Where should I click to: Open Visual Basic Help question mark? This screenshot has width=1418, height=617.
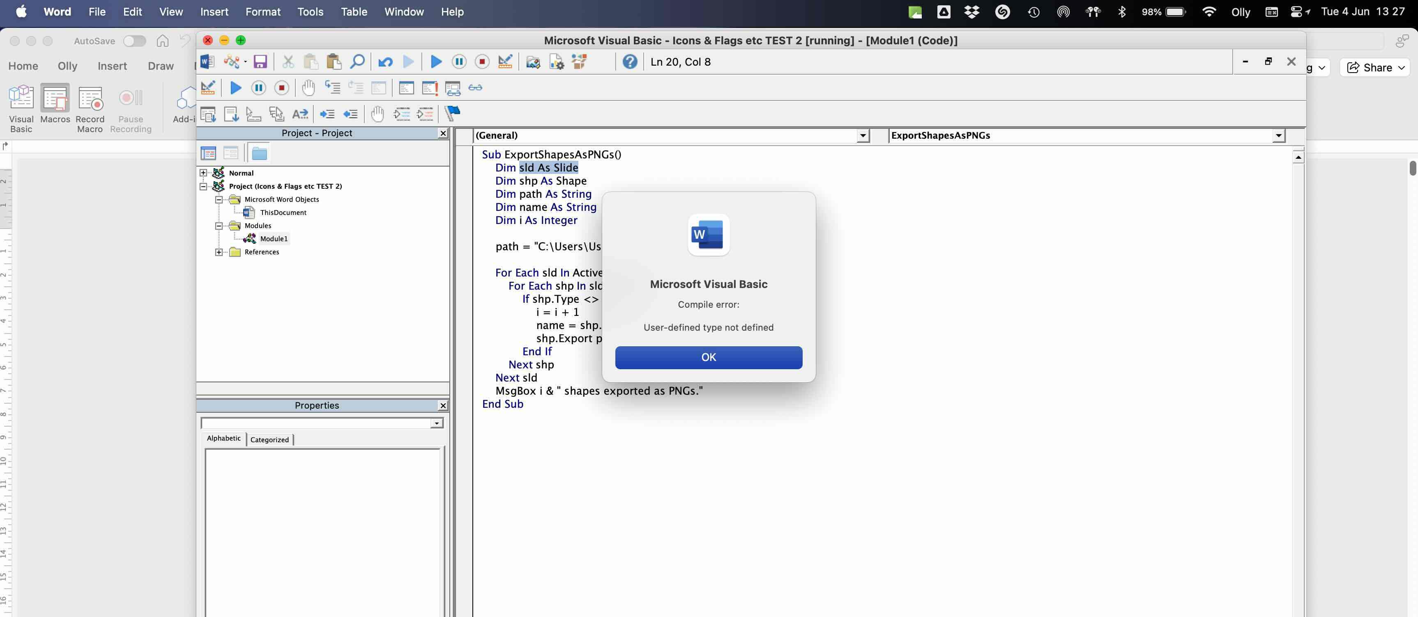point(630,62)
